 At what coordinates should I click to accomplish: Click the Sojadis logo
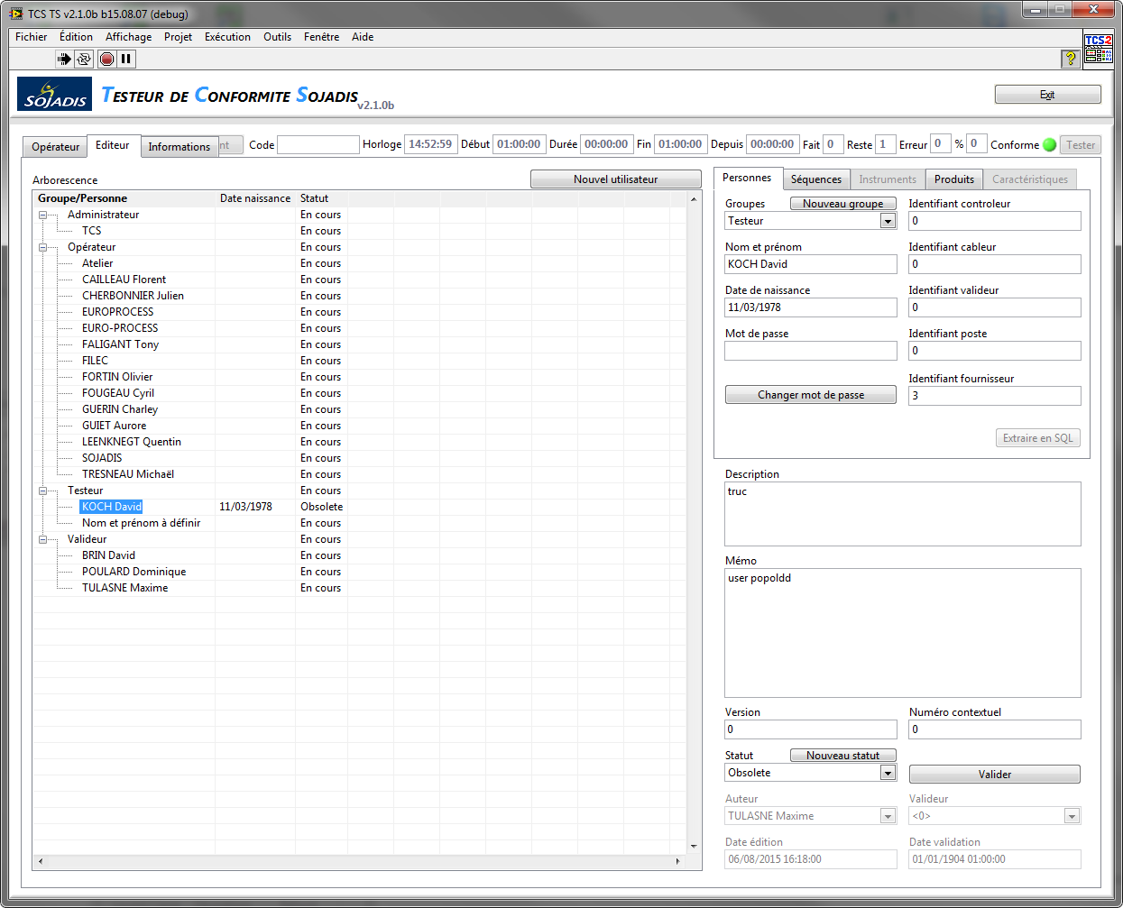(x=54, y=95)
